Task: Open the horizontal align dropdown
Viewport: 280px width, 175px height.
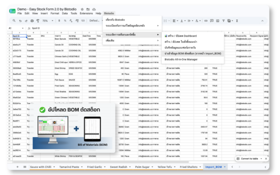Action: pos(175,21)
